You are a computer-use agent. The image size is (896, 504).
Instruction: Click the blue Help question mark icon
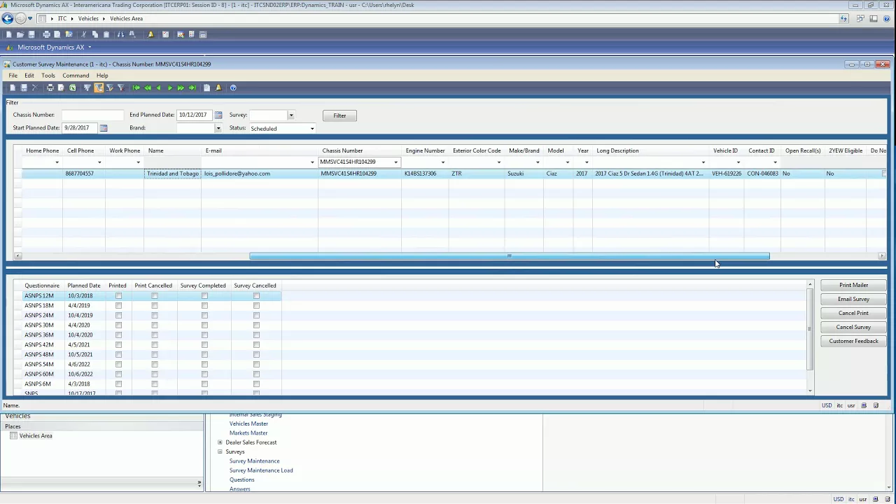(x=233, y=87)
